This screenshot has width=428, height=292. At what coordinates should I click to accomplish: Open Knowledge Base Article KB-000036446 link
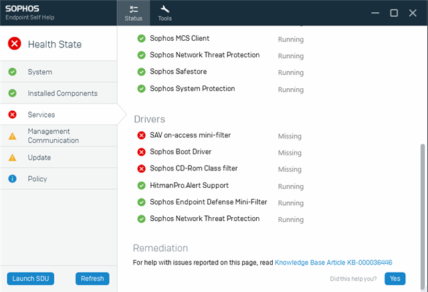(x=333, y=263)
